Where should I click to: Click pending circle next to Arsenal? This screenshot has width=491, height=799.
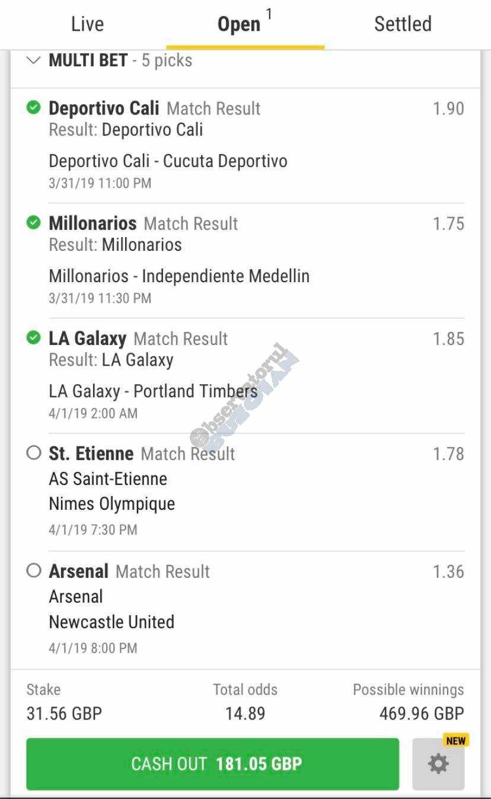[x=34, y=571]
